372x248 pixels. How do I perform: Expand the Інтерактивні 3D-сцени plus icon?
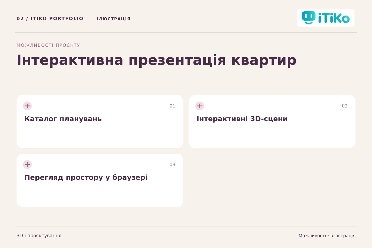pyautogui.click(x=200, y=106)
